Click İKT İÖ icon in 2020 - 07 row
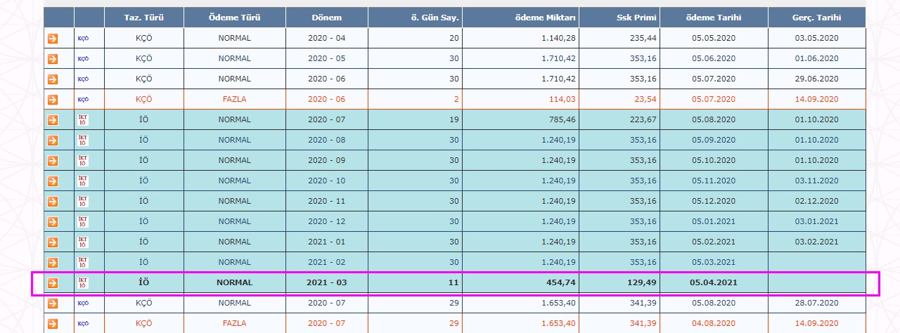 [x=83, y=120]
